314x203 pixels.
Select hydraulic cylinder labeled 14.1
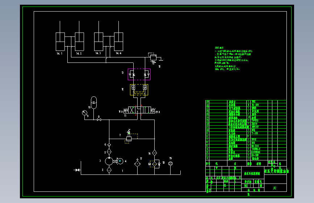coord(60,42)
